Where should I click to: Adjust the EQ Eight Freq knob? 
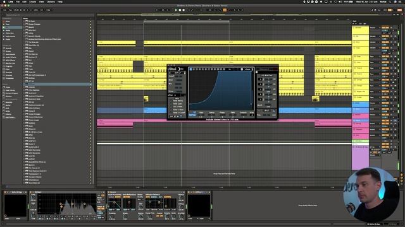[x=33, y=197]
